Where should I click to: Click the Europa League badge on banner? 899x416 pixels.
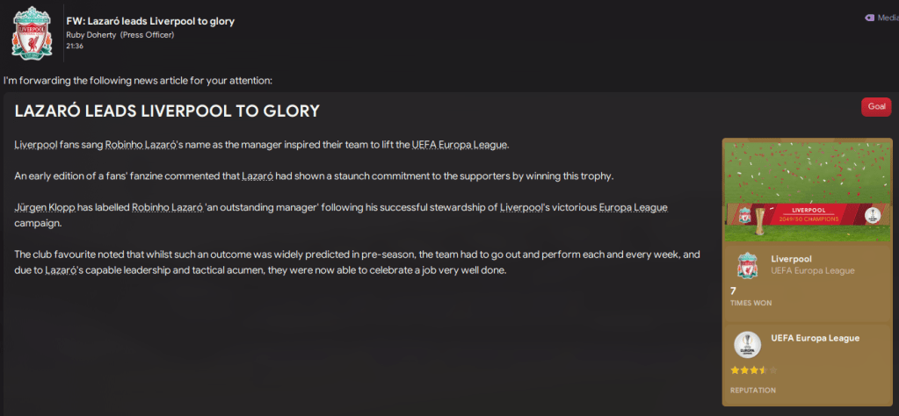click(x=872, y=216)
